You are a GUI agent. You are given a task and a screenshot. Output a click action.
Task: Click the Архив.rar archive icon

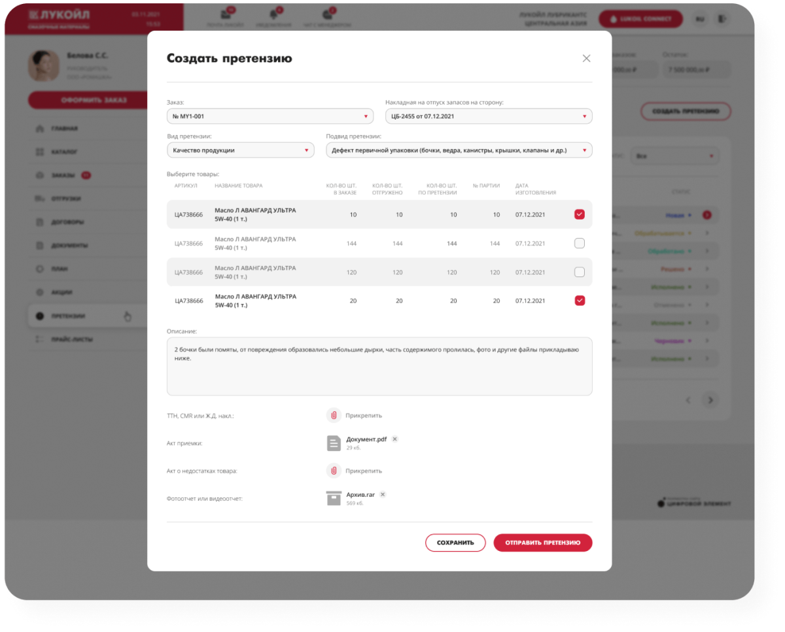pos(334,498)
